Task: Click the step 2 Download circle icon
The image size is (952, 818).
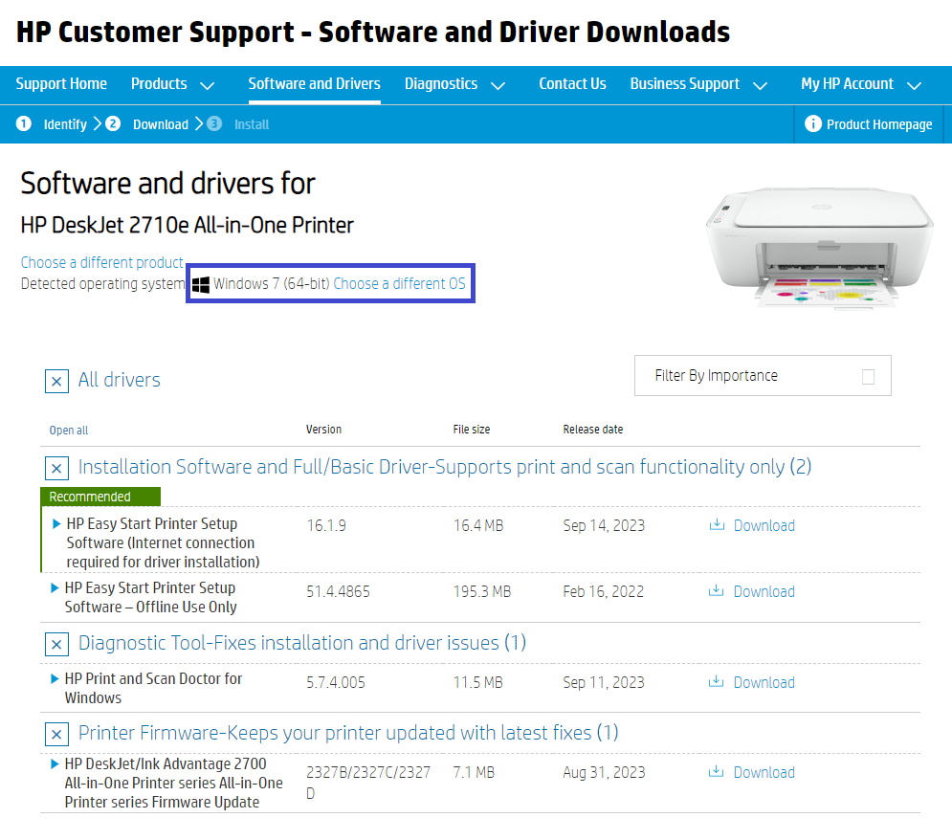Action: coord(113,124)
